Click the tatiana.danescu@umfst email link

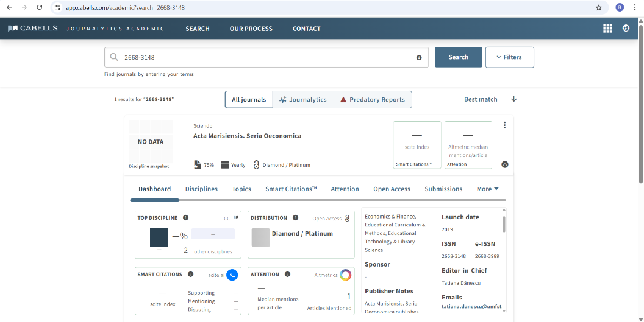pos(471,306)
